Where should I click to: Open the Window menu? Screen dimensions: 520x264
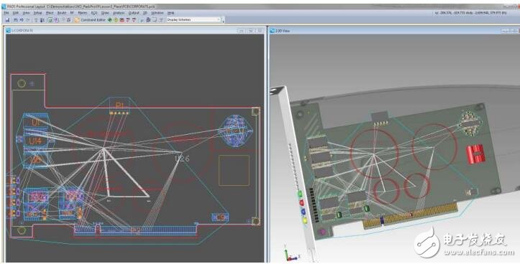coord(158,13)
